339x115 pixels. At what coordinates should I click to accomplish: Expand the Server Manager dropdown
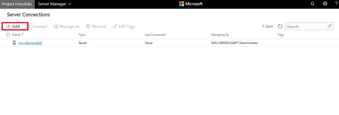click(x=55, y=4)
